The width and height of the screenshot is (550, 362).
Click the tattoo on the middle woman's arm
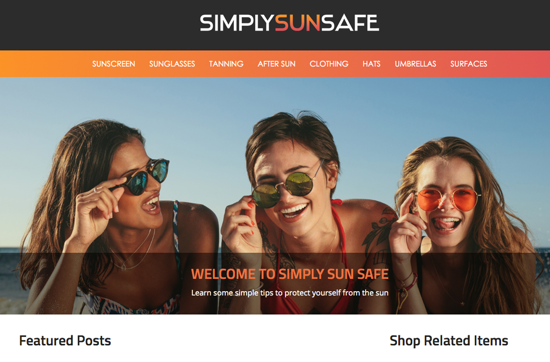(x=378, y=230)
